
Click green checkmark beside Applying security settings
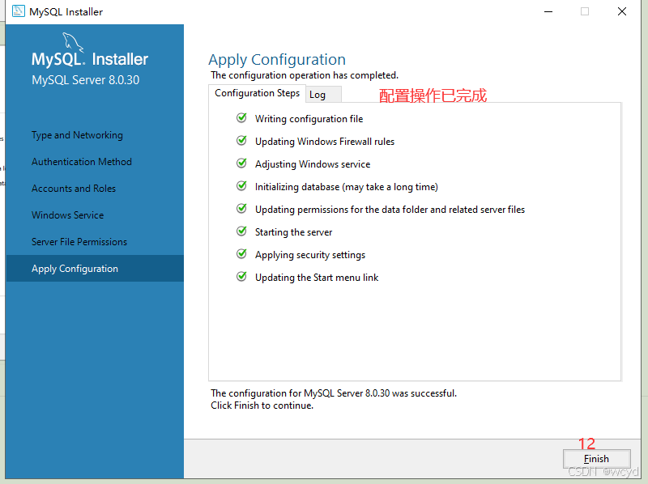[241, 254]
